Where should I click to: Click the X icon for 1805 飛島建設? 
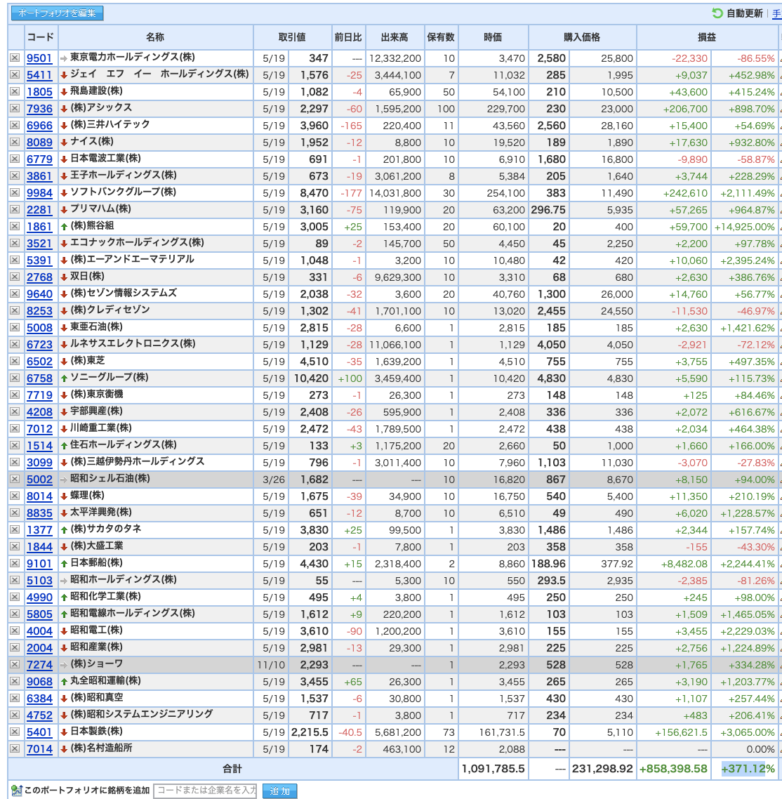[15, 92]
